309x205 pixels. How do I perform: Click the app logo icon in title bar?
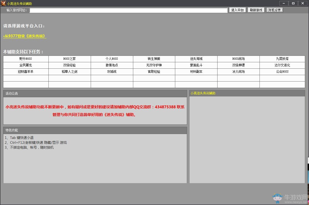pyautogui.click(x=3, y=3)
